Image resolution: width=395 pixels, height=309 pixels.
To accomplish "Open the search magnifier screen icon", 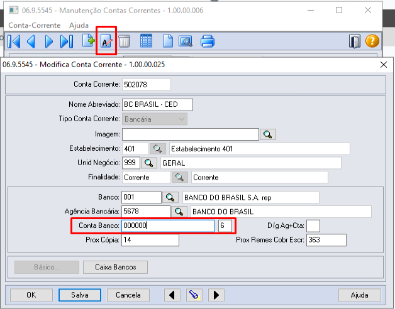I will [186, 41].
